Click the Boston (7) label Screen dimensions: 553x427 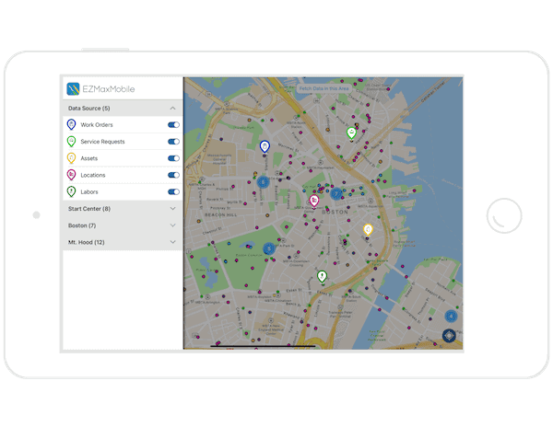(x=82, y=225)
